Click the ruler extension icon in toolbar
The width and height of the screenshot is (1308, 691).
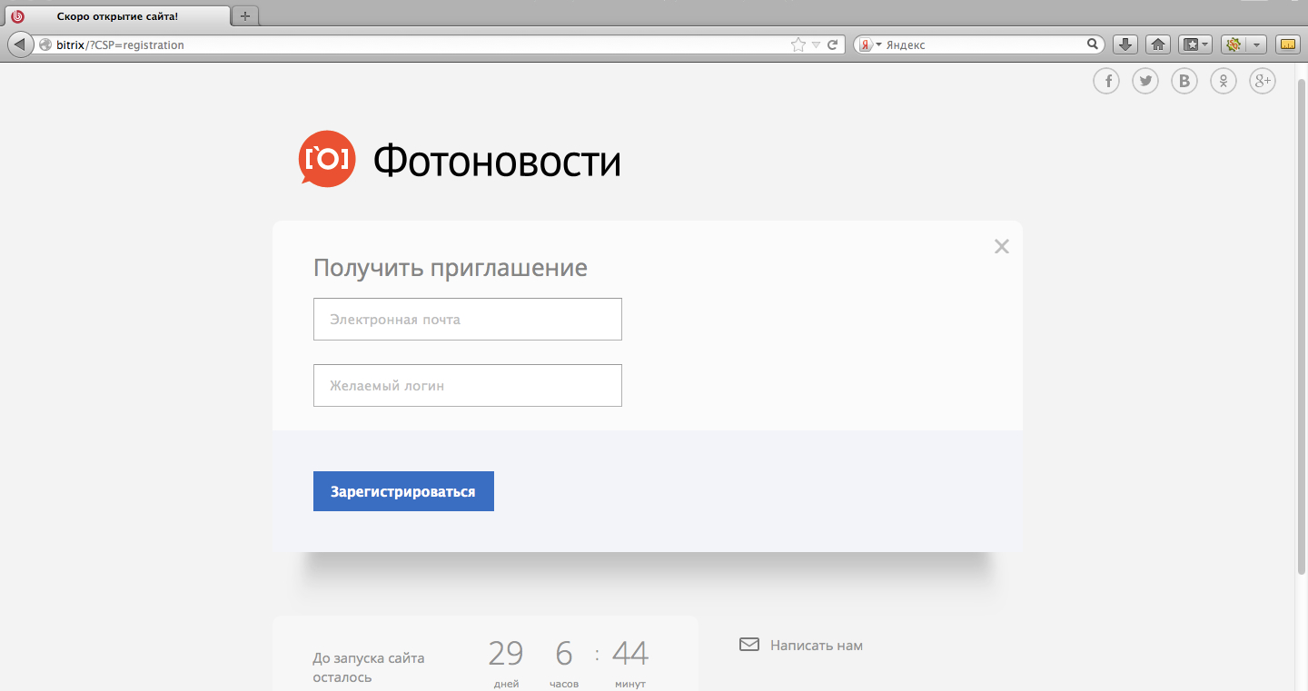1287,44
